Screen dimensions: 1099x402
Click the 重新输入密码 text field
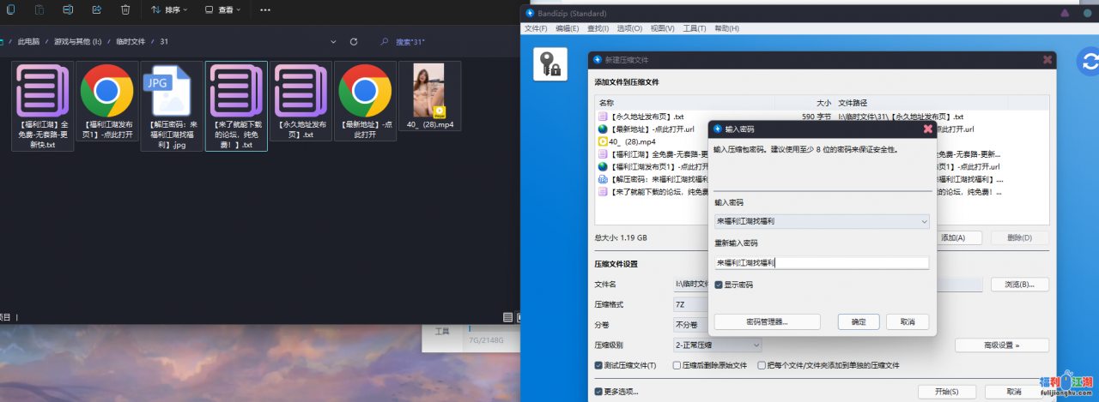pyautogui.click(x=822, y=263)
